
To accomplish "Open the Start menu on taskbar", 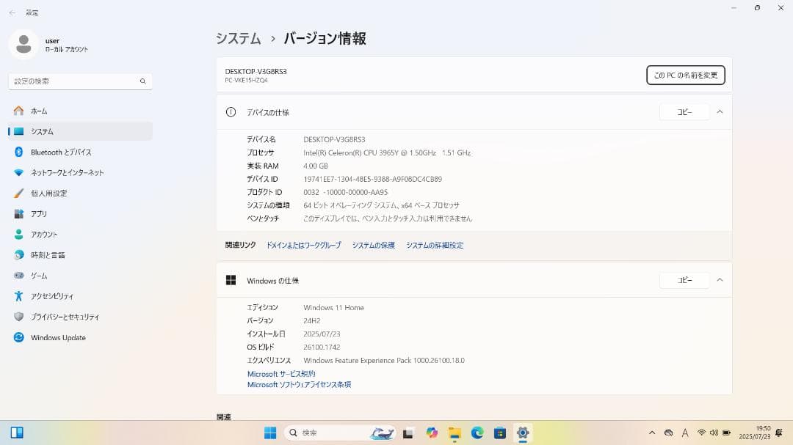I will 270,433.
